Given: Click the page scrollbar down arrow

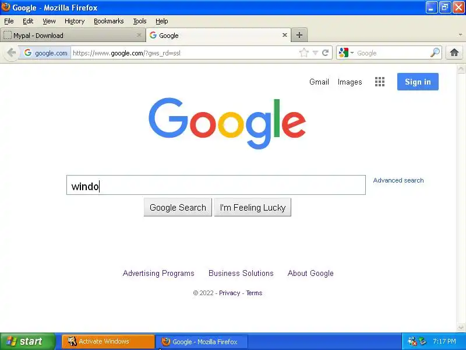Looking at the screenshot, I should coord(461,327).
